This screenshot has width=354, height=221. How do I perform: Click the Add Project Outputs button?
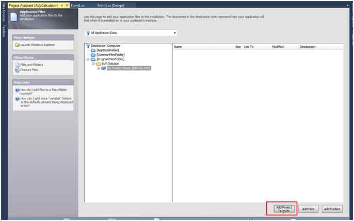click(x=284, y=209)
